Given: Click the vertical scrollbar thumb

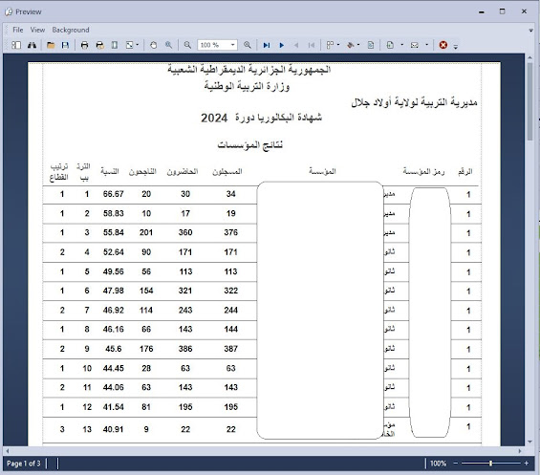Looking at the screenshot, I should 530,101.
